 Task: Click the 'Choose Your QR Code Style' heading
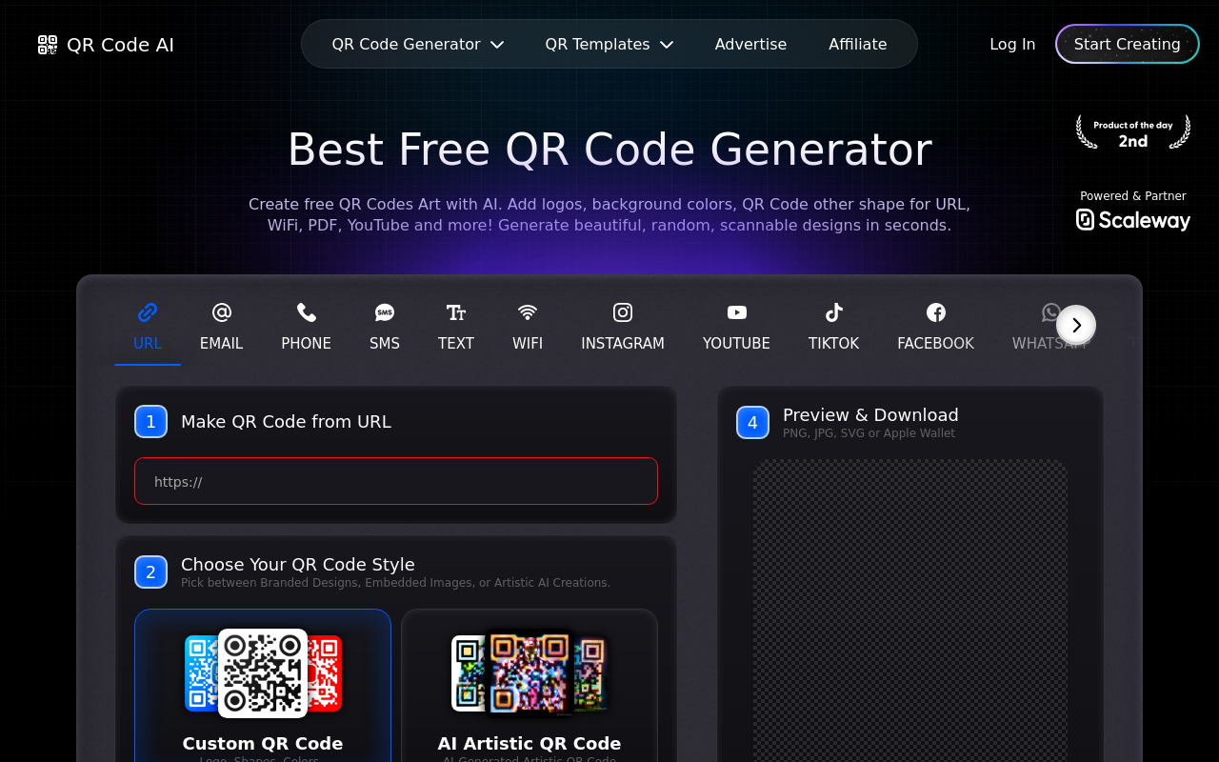click(x=298, y=564)
